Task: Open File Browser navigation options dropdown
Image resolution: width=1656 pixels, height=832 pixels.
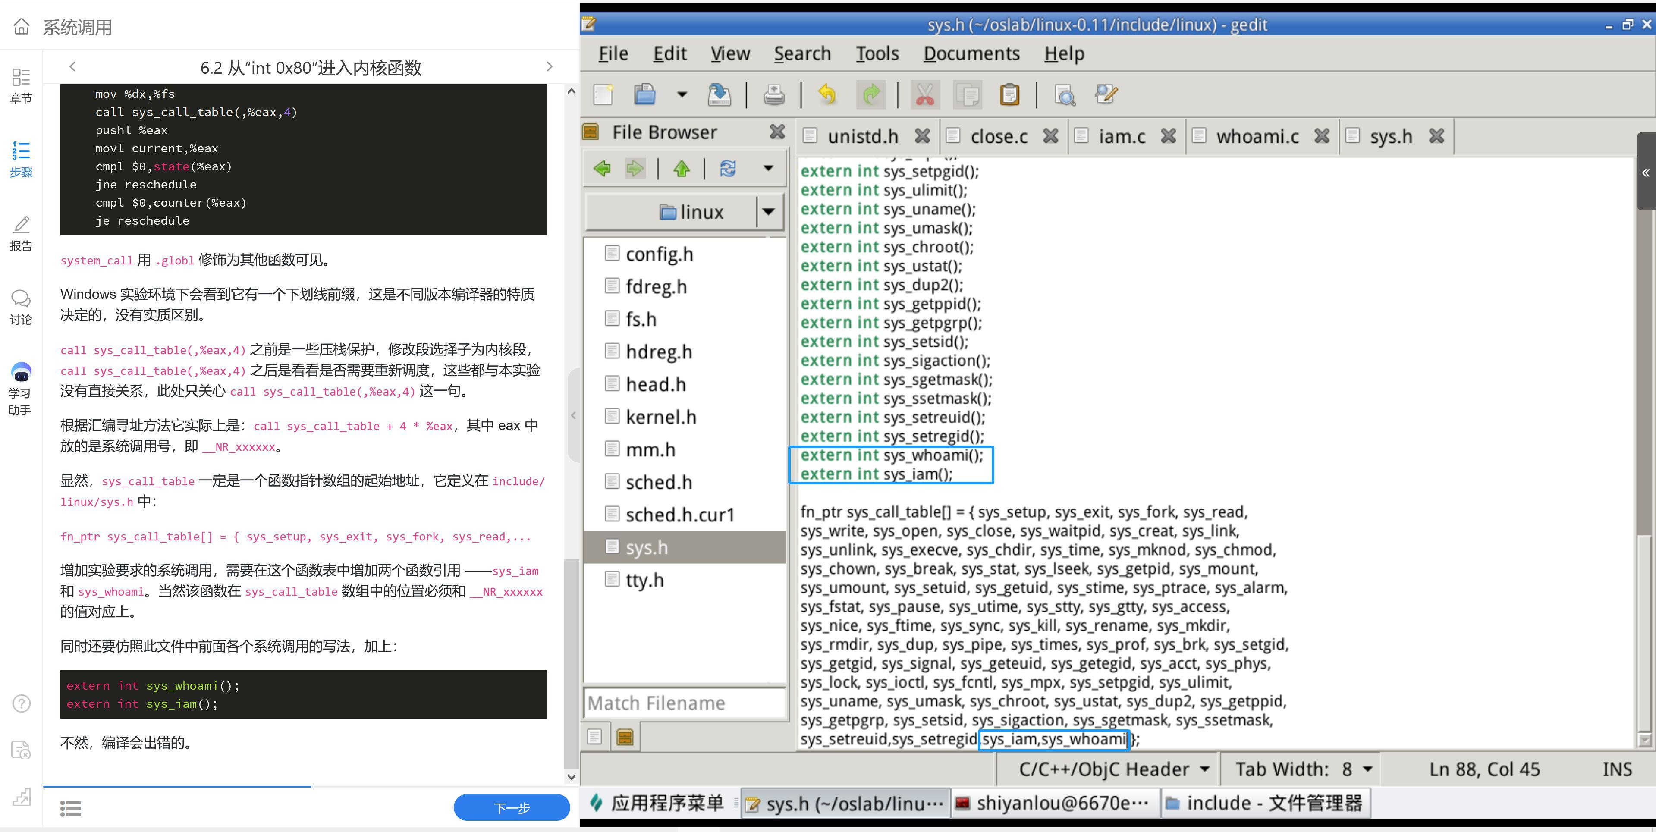Action: tap(768, 169)
